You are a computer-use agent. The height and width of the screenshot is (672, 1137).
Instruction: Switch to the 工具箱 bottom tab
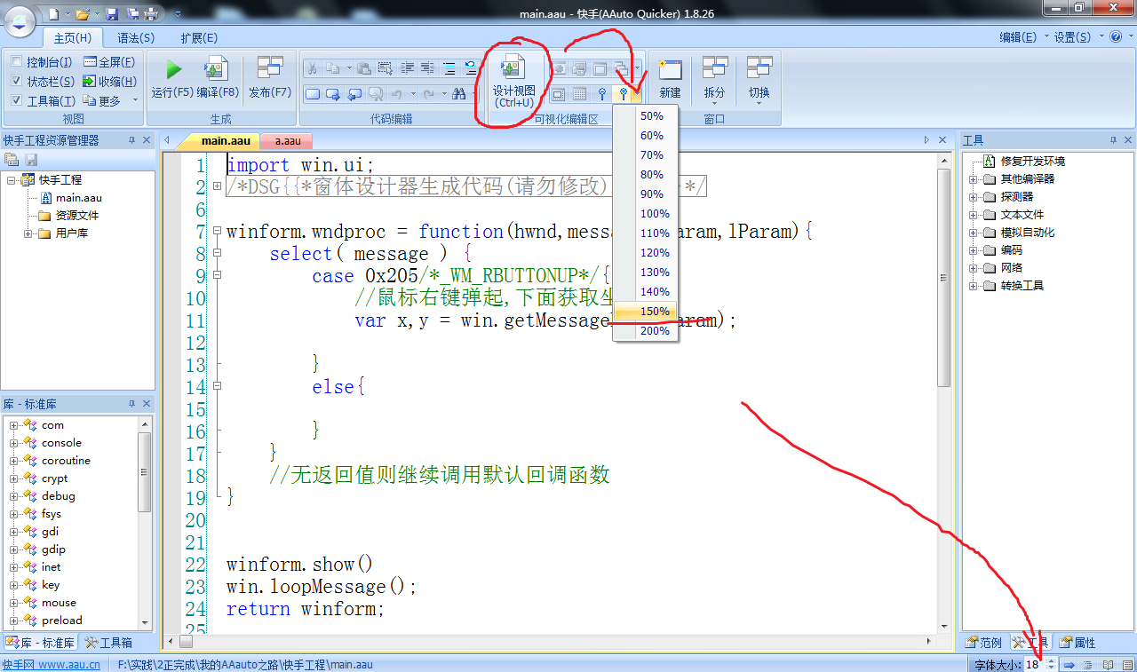(109, 643)
